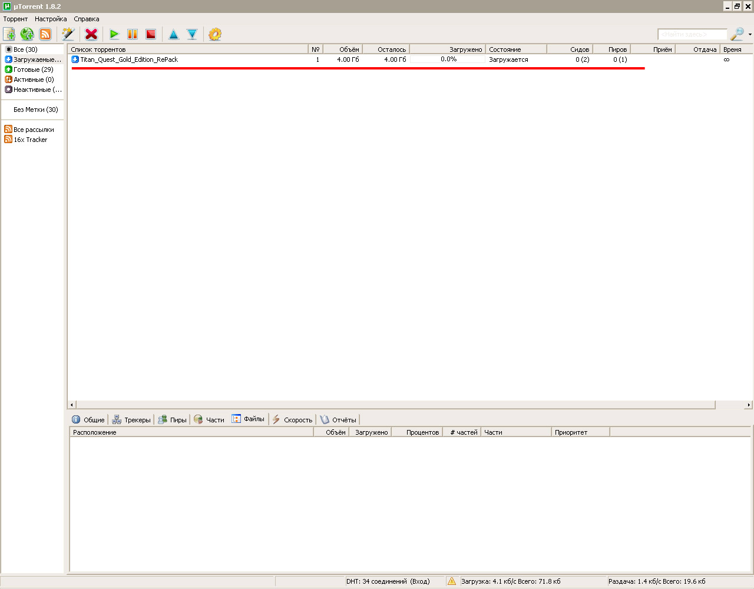
Task: Remove torrent with the red X icon
Action: point(91,34)
